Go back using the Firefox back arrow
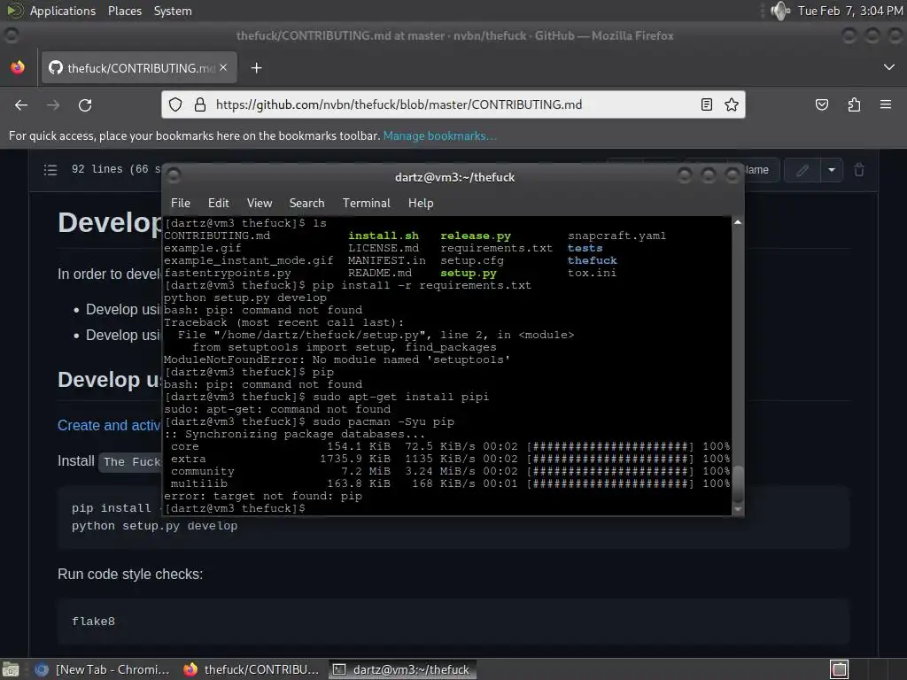The height and width of the screenshot is (680, 907). tap(21, 105)
